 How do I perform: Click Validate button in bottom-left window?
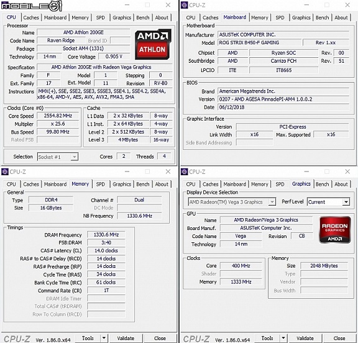tap(126, 338)
